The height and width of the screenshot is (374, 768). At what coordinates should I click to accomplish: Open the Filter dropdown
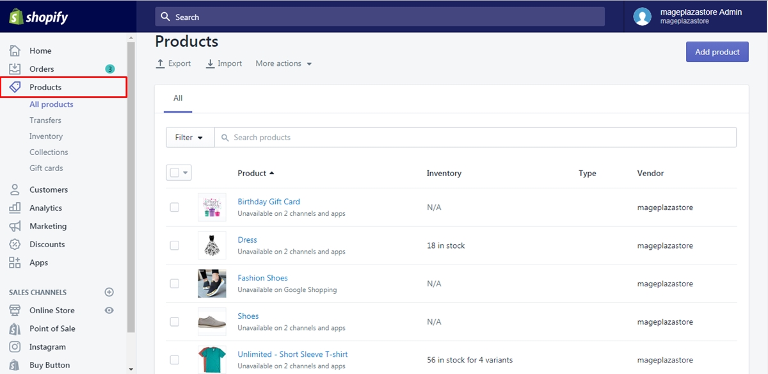pos(190,137)
